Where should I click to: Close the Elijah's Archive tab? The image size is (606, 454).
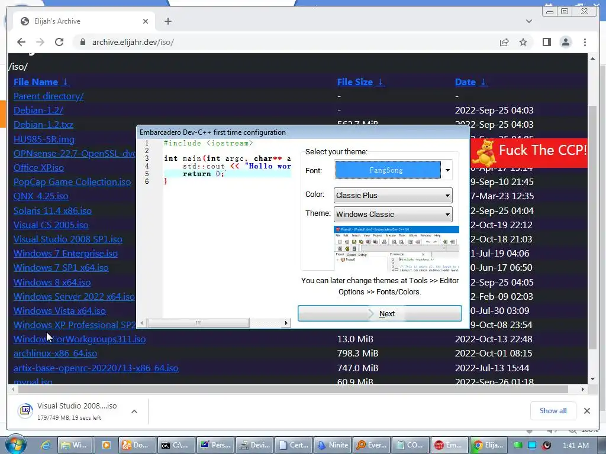(x=146, y=21)
